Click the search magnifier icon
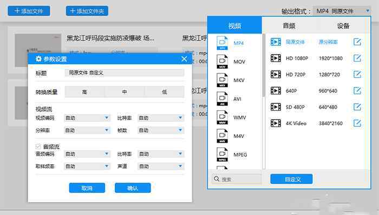The height and width of the screenshot is (215, 379). click(217, 179)
